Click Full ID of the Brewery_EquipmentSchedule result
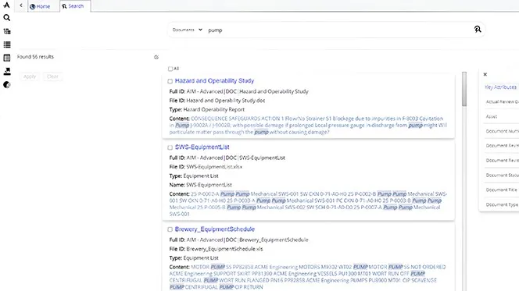The width and height of the screenshot is (519, 291). 238,240
